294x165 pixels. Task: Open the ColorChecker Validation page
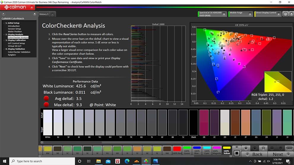tap(19, 52)
